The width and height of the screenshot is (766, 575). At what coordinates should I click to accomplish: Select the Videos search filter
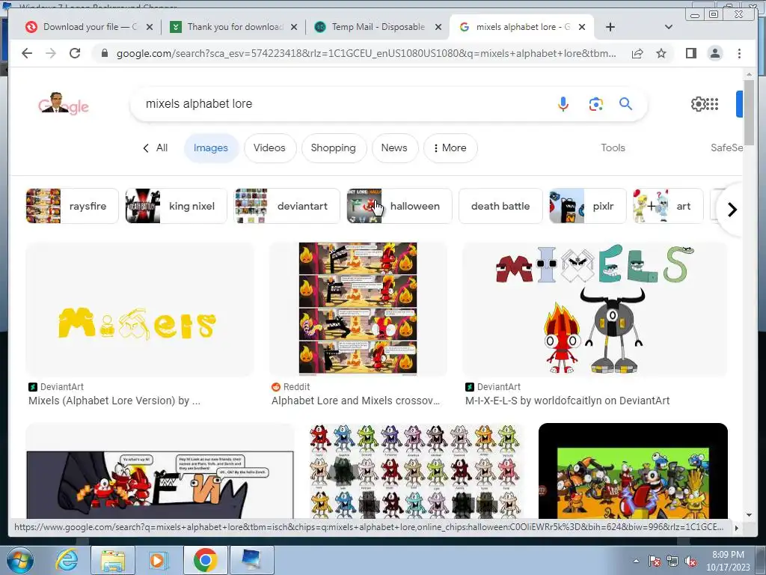click(x=269, y=147)
